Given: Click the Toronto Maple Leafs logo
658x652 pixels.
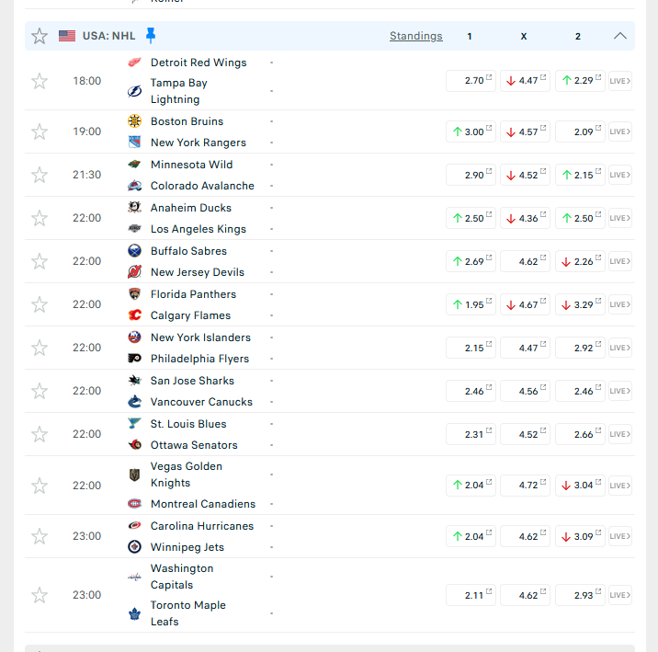Looking at the screenshot, I should [134, 613].
